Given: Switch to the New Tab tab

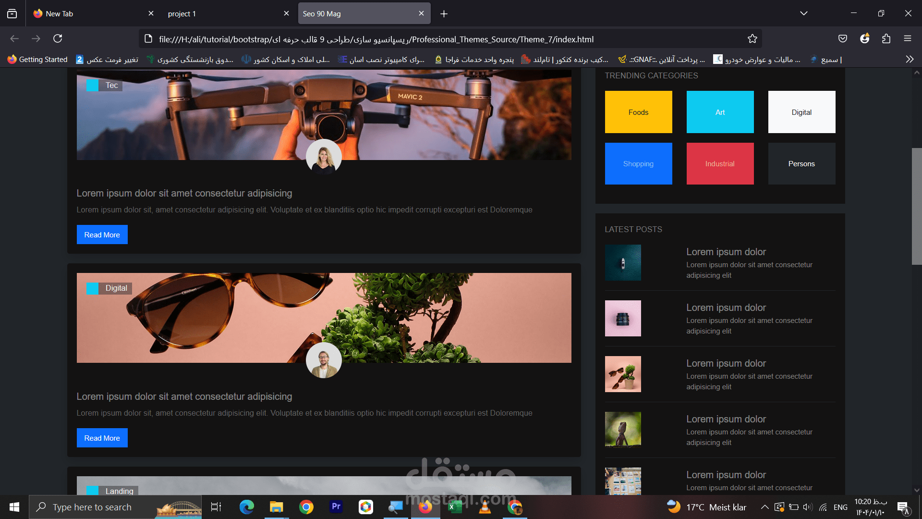Looking at the screenshot, I should (94, 13).
